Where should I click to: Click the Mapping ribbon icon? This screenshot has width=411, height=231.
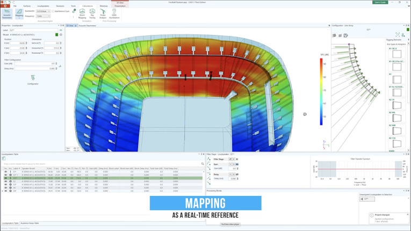19,13
